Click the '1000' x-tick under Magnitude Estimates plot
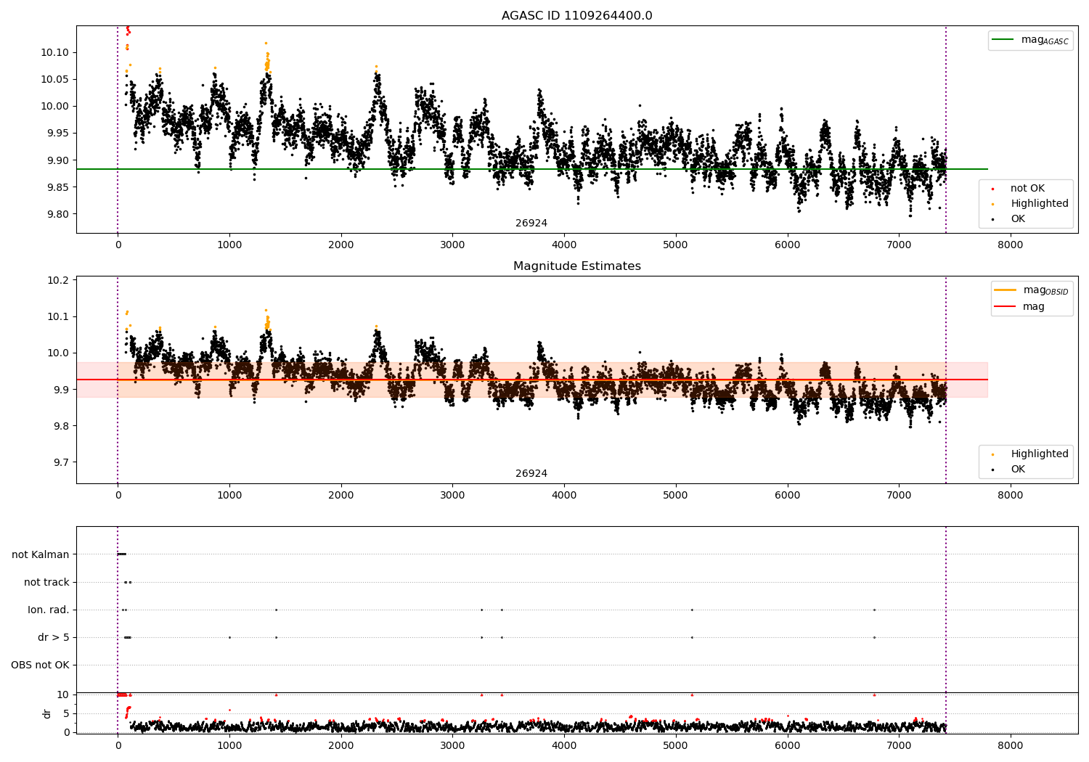Screen dimensions: 1089x762 point(229,496)
